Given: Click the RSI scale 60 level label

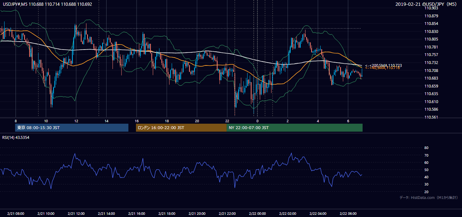Looking at the screenshot, I should tap(427, 162).
